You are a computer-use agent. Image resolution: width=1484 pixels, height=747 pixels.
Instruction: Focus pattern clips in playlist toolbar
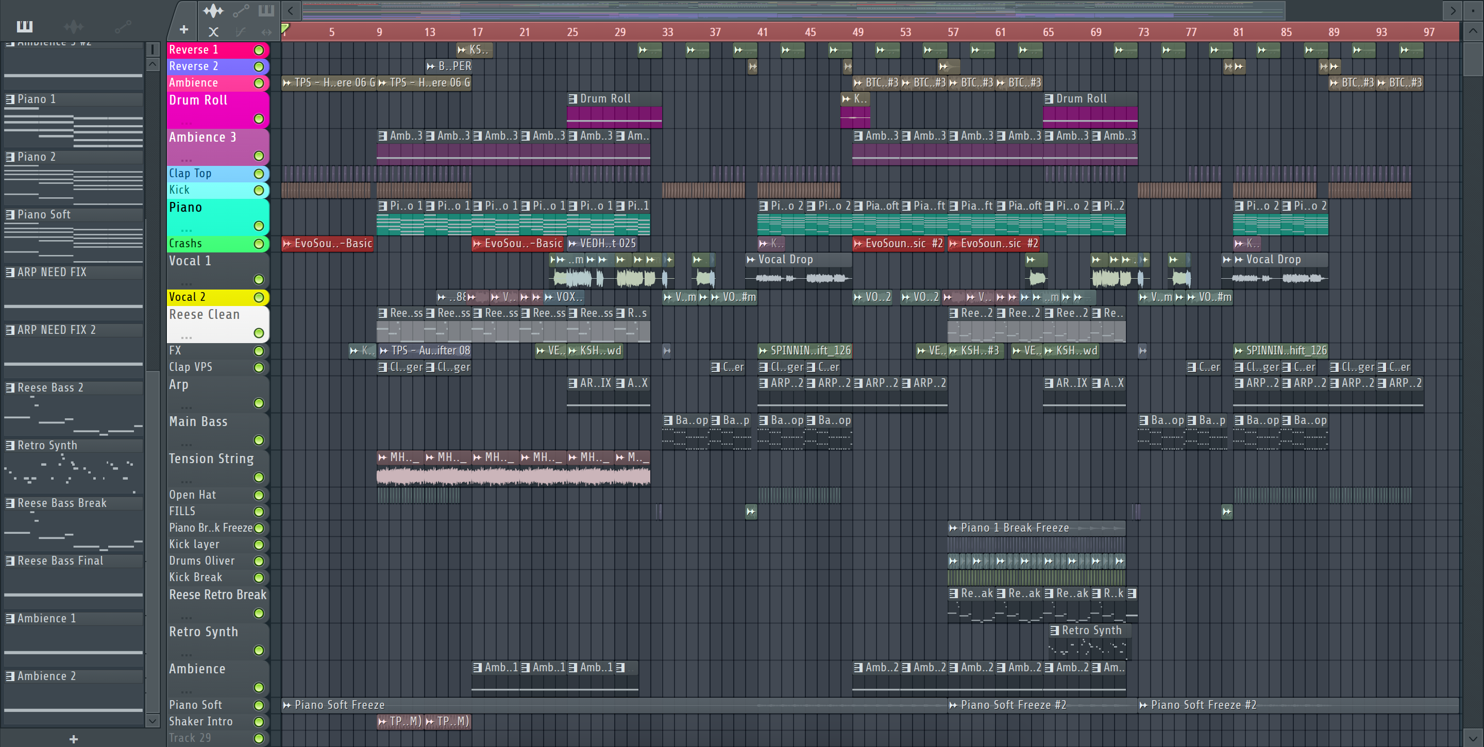pos(266,10)
